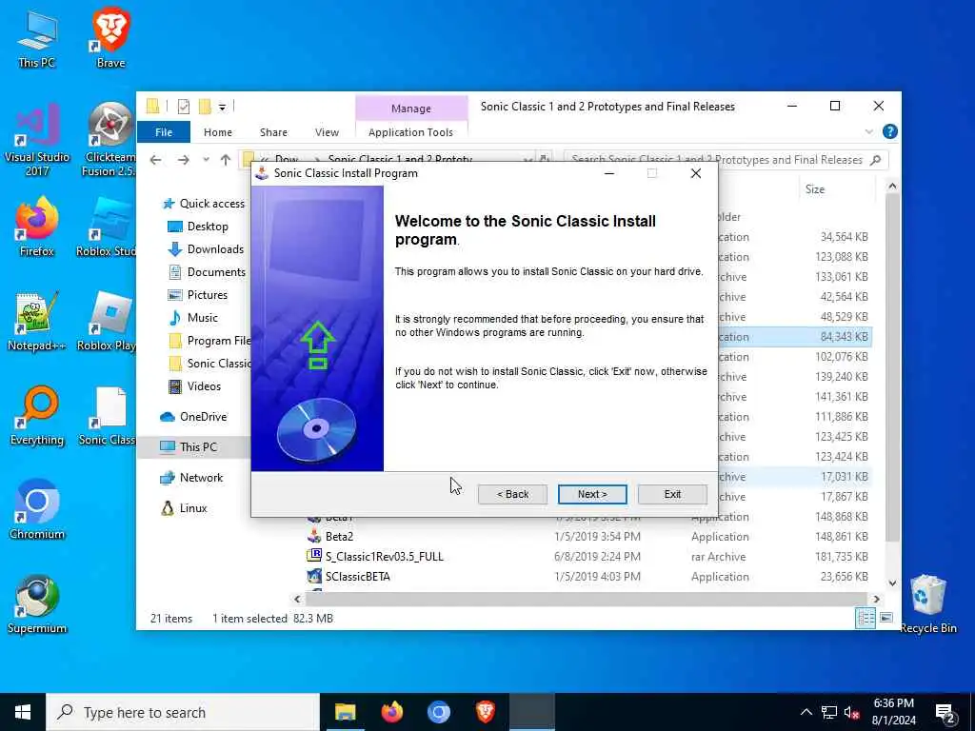Click the Explorer Up arrow
Image resolution: width=975 pixels, height=731 pixels.
click(x=225, y=160)
